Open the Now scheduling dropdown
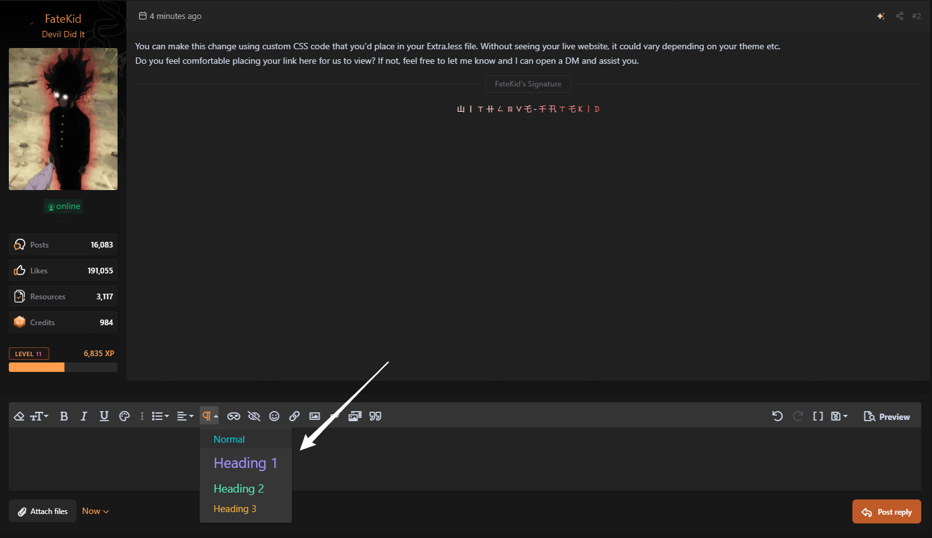Viewport: 932px width, 538px height. (x=95, y=511)
